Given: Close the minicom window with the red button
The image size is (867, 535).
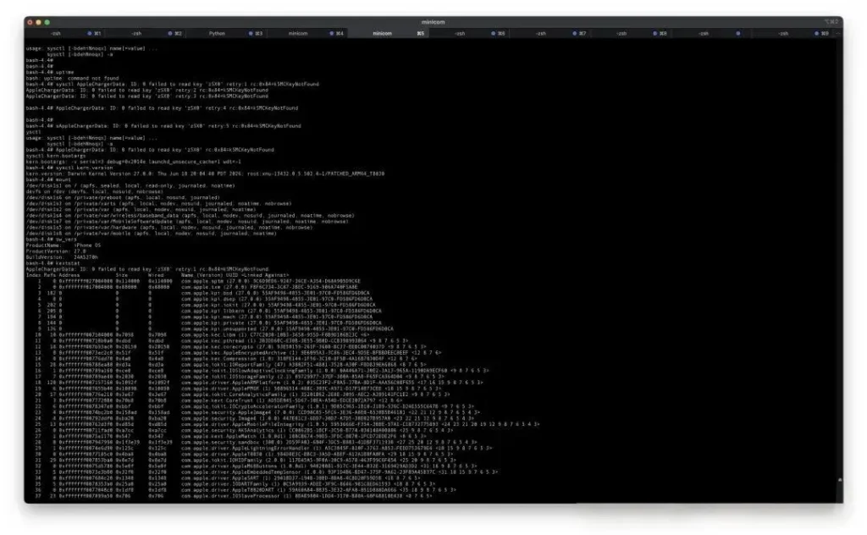Looking at the screenshot, I should click(x=30, y=22).
